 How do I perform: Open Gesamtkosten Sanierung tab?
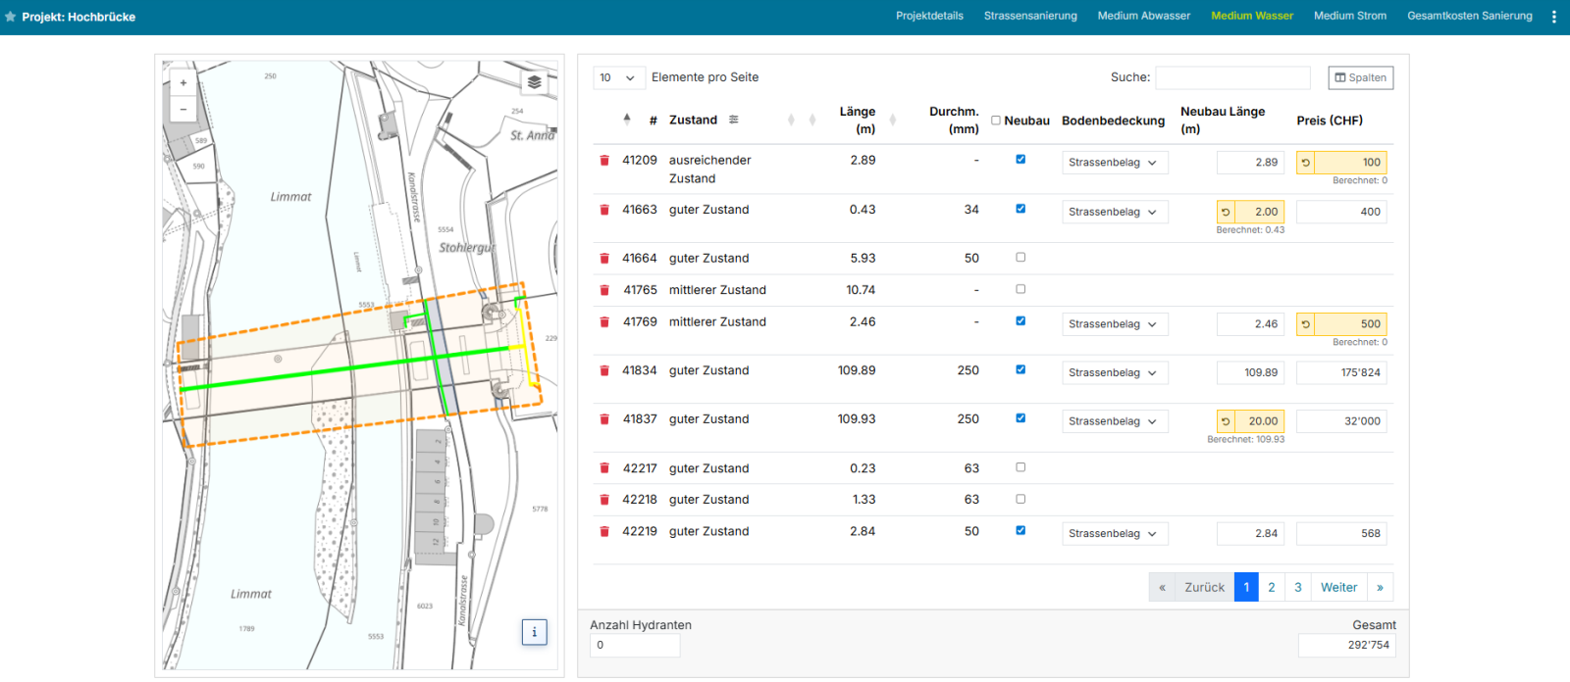click(1470, 16)
